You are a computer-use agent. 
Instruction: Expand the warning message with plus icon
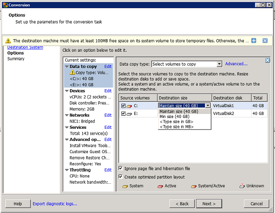pos(254,41)
